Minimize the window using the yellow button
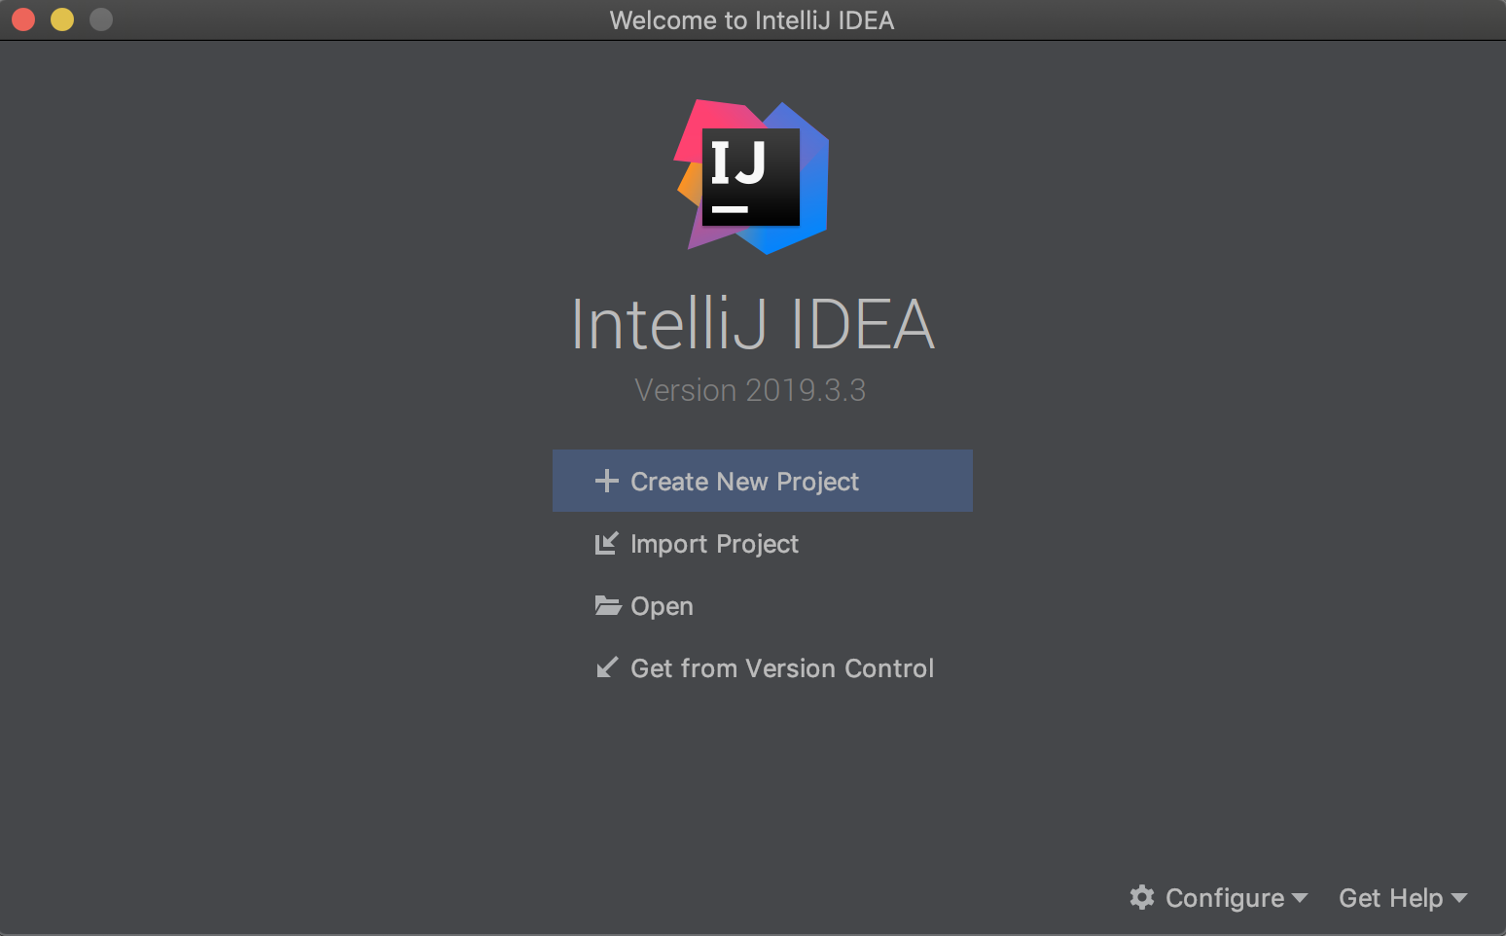This screenshot has height=936, width=1506. [x=62, y=19]
